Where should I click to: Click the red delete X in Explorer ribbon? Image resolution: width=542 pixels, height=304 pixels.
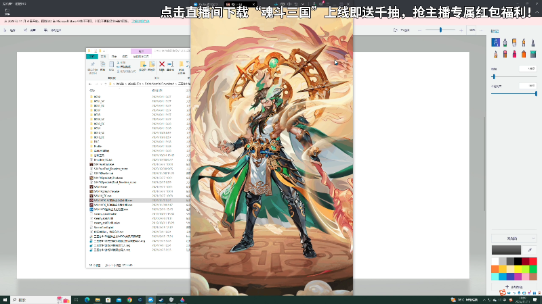click(x=161, y=66)
